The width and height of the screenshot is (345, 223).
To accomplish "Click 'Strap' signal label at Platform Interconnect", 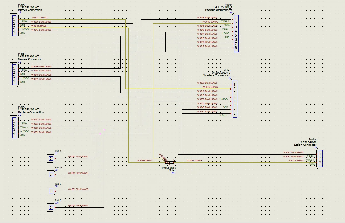I will 227,25.
